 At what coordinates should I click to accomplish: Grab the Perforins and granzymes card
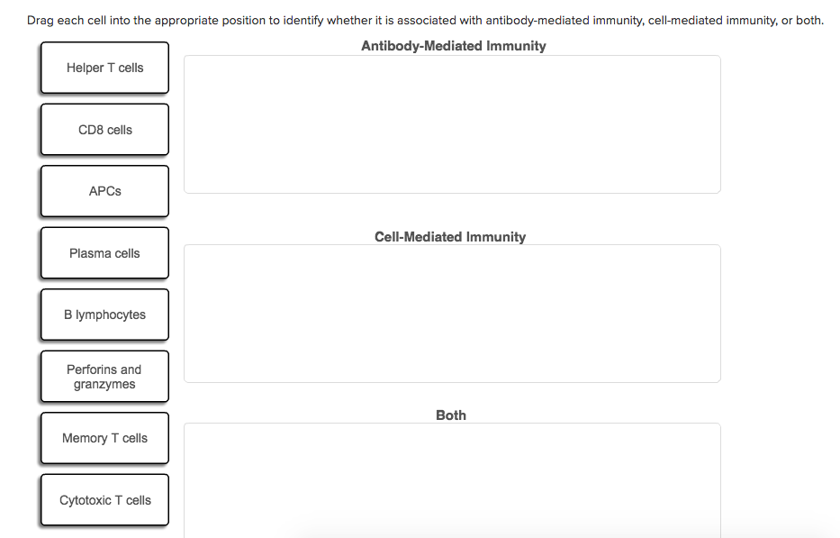(104, 377)
